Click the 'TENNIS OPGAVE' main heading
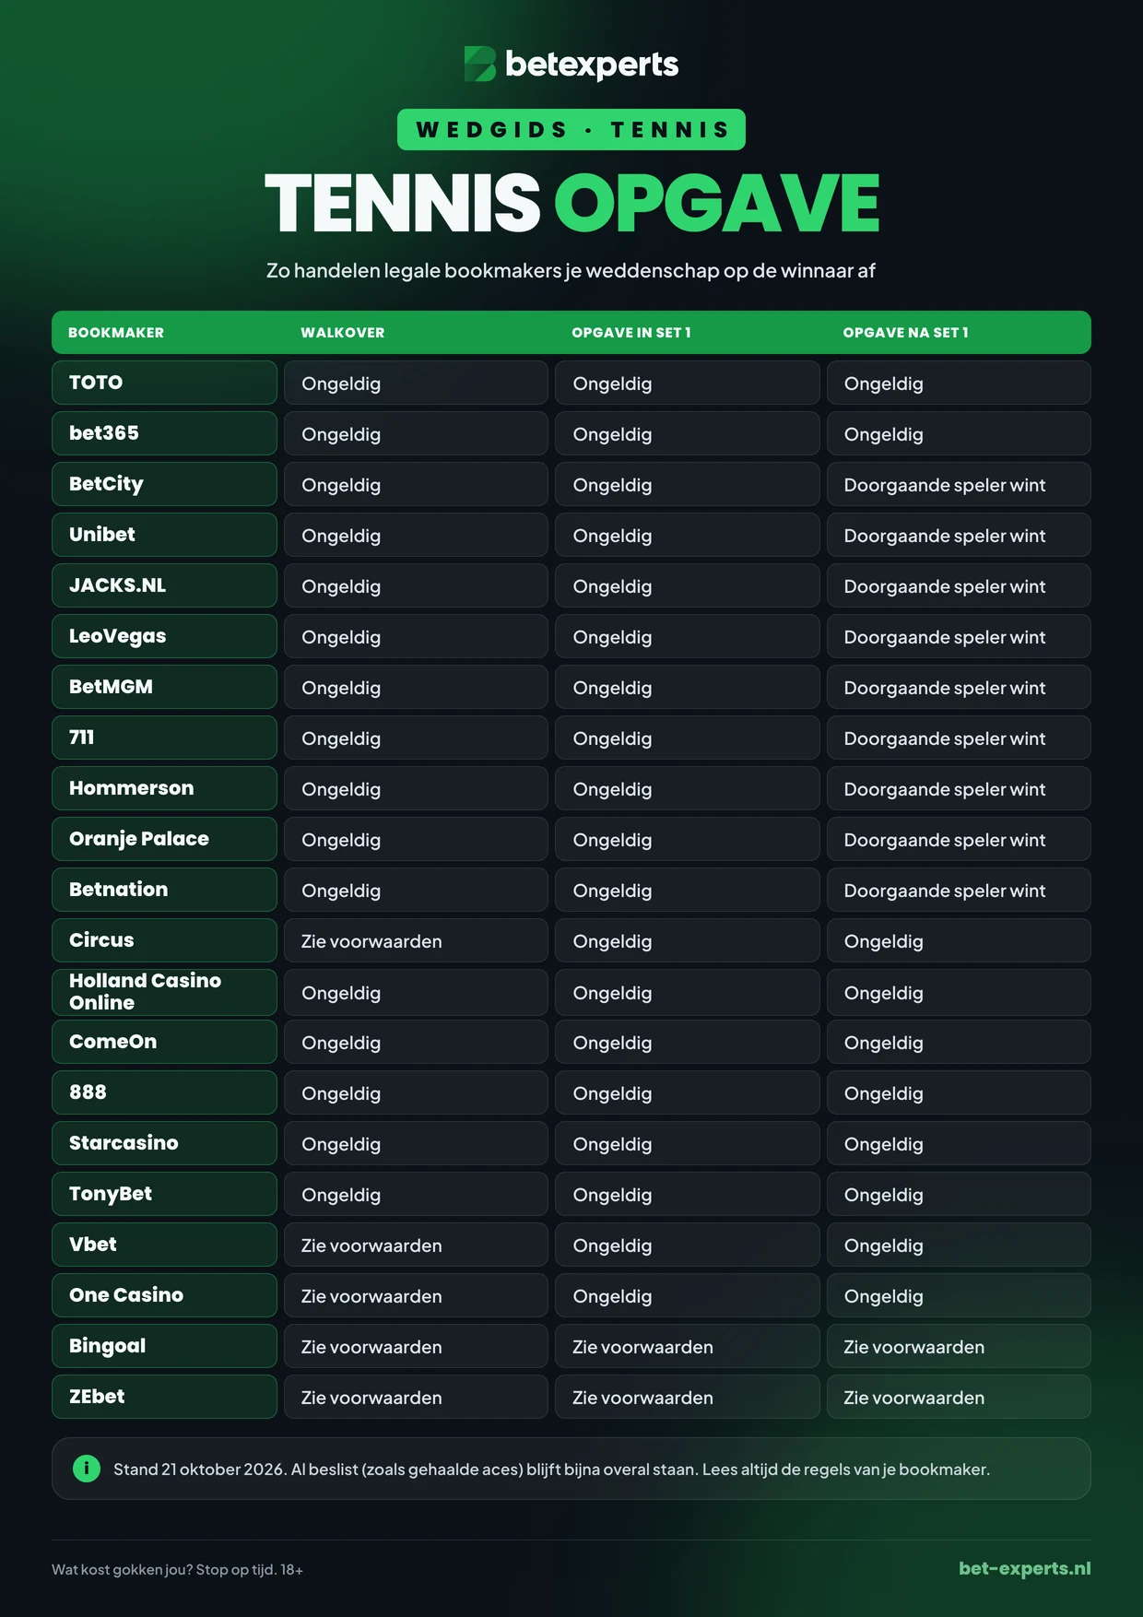Screen dimensions: 1143x1617 571,203
